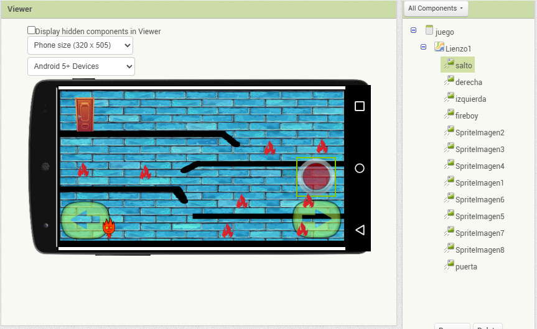Select the green left arrow sprite on canvas
This screenshot has width=537, height=329.
tap(84, 220)
